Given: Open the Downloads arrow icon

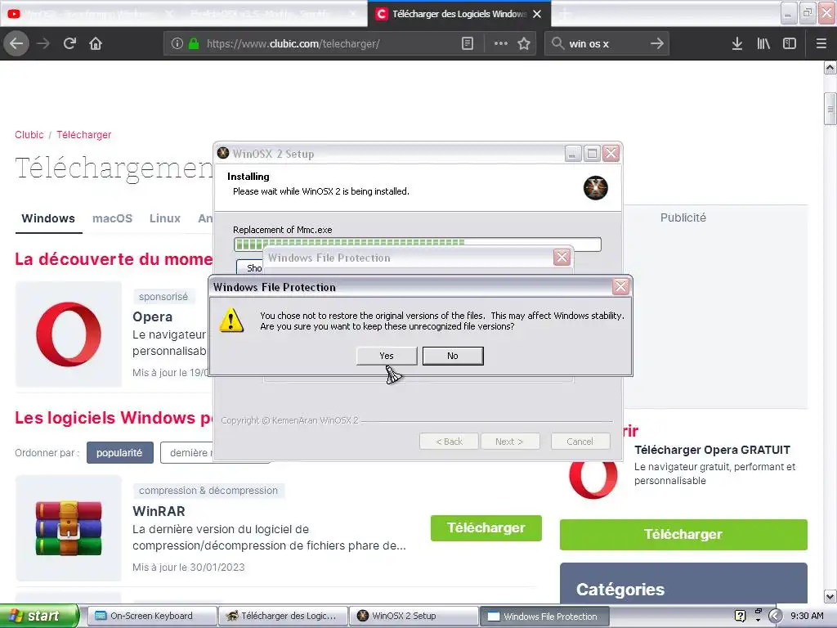Looking at the screenshot, I should (x=736, y=44).
